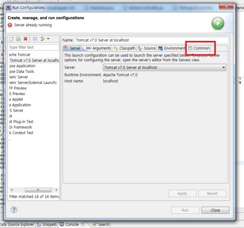Delete selected launch configuration with red X
The image size is (244, 228).
click(x=26, y=39)
